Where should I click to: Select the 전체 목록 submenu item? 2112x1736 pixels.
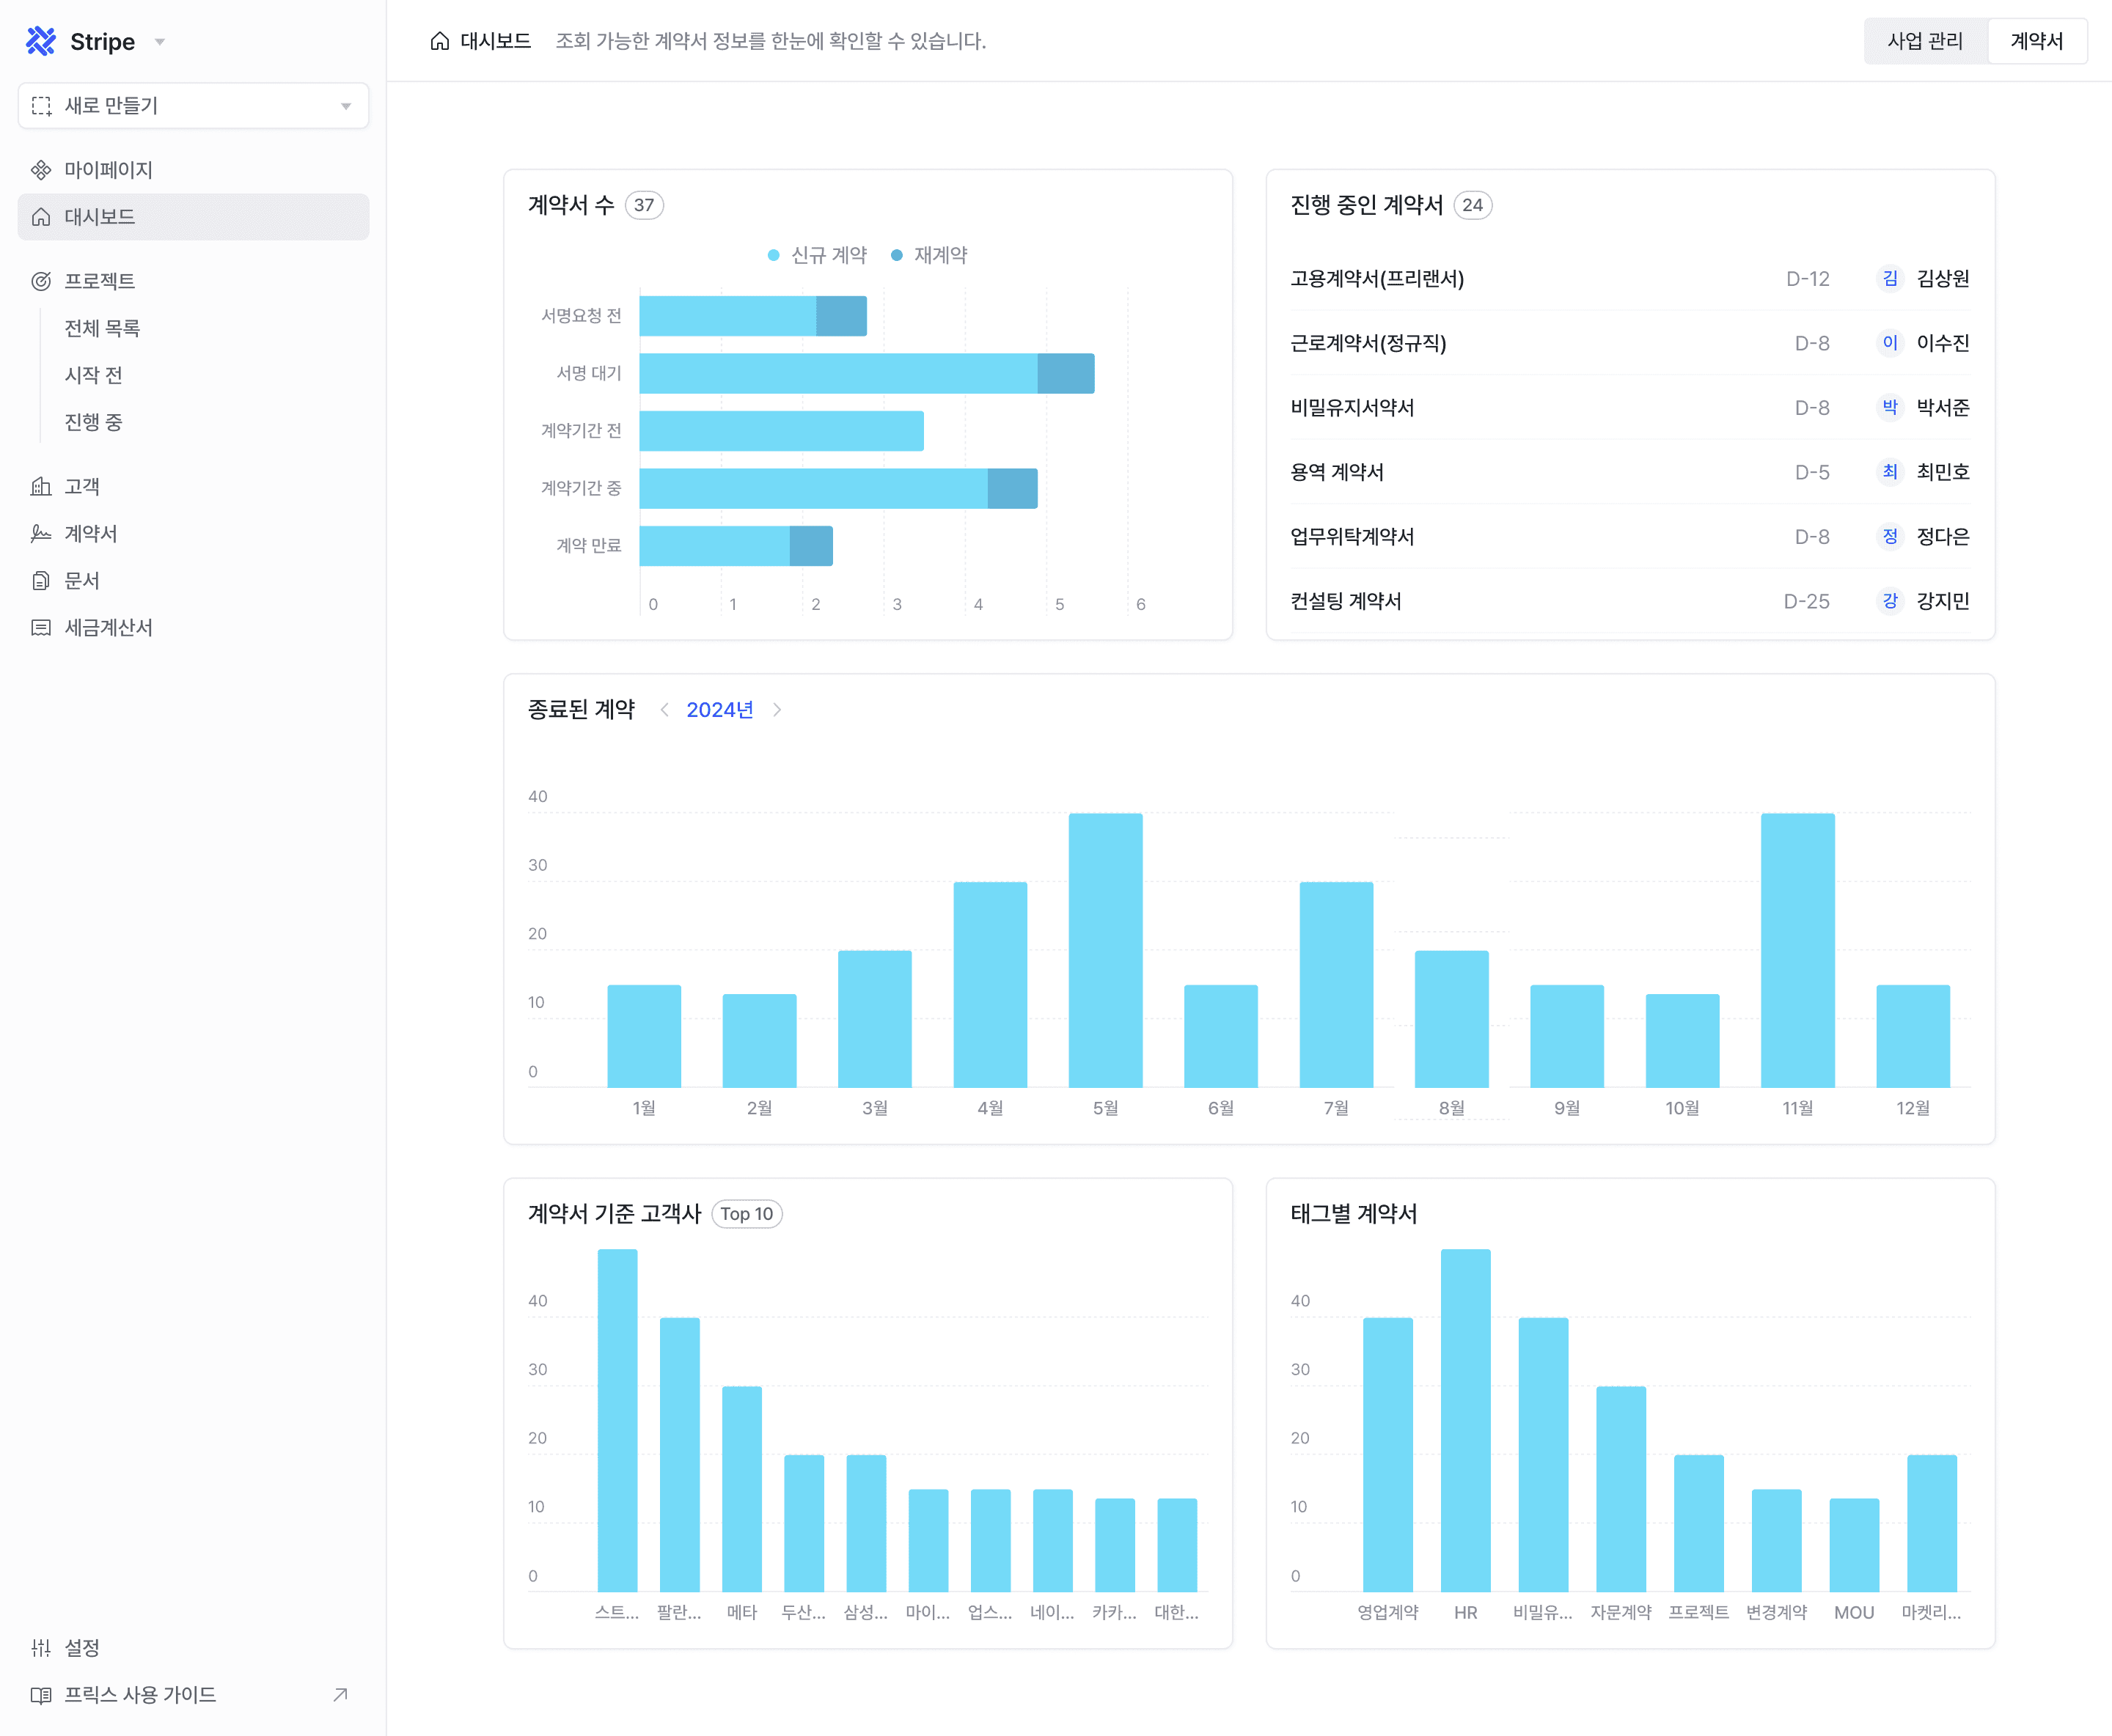click(x=102, y=328)
